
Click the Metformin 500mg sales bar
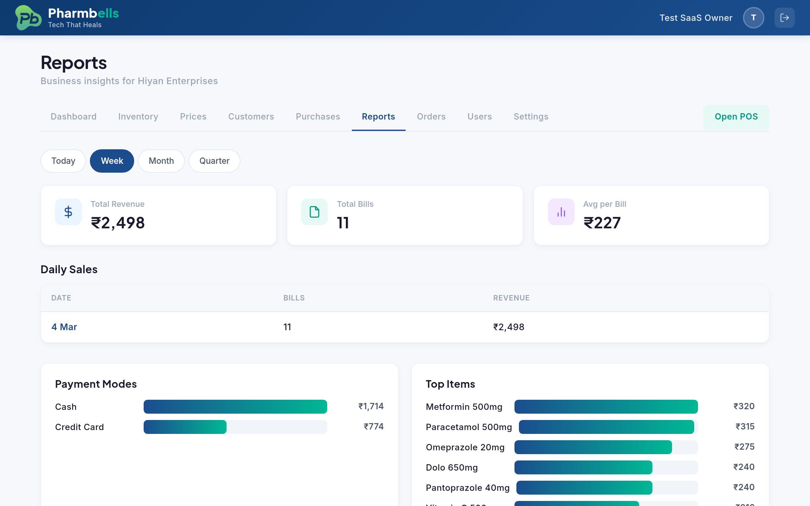click(606, 407)
